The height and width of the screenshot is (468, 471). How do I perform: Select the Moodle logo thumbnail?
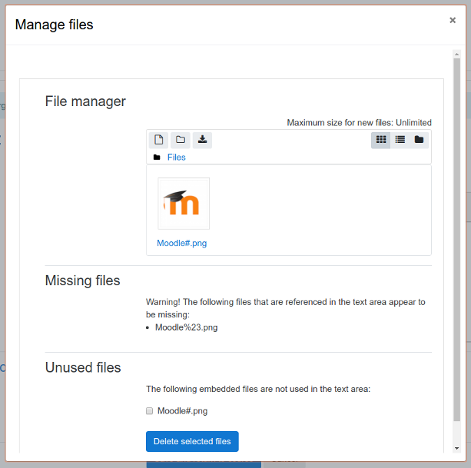pos(184,204)
